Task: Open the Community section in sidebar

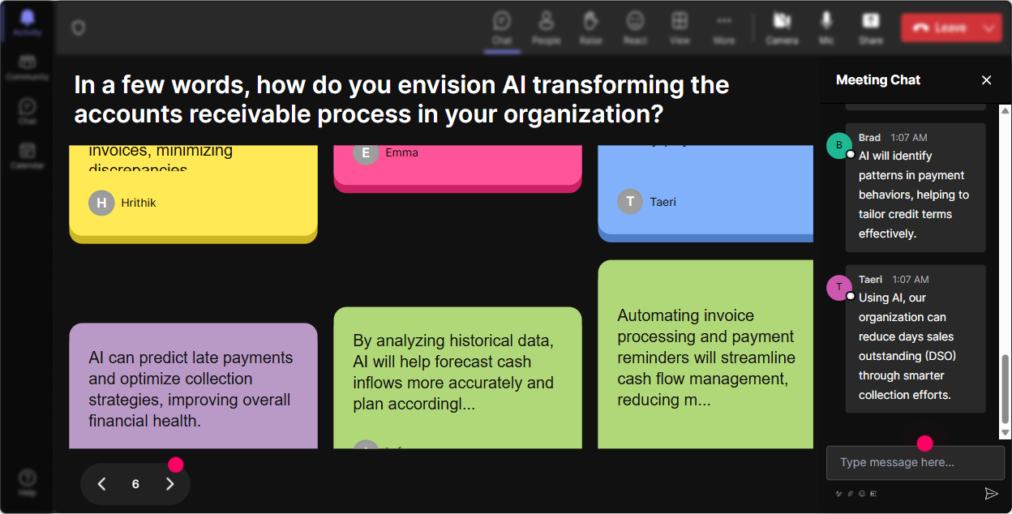Action: pos(27,68)
